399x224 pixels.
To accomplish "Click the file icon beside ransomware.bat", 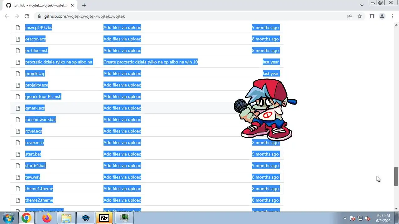I will tap(18, 119).
